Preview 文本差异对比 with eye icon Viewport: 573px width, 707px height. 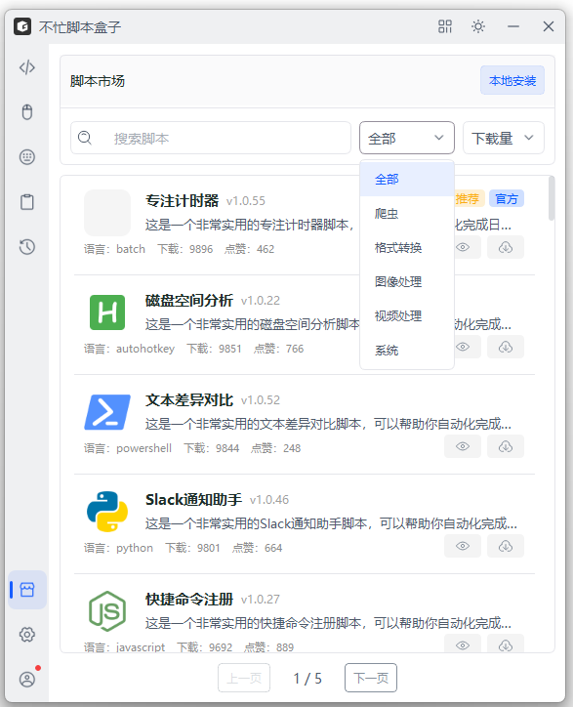(463, 446)
